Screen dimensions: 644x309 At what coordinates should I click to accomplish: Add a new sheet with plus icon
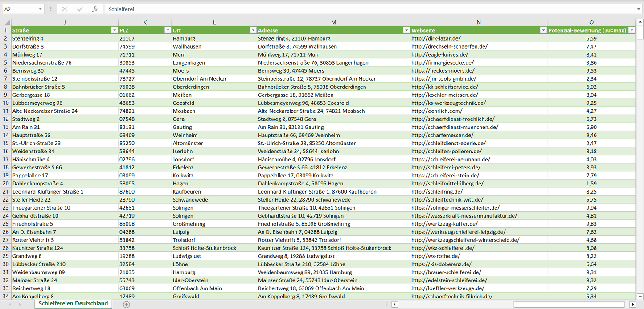[x=127, y=304]
